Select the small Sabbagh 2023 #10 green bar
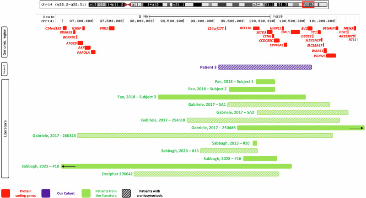The width and height of the screenshot is (366, 198). [255, 143]
